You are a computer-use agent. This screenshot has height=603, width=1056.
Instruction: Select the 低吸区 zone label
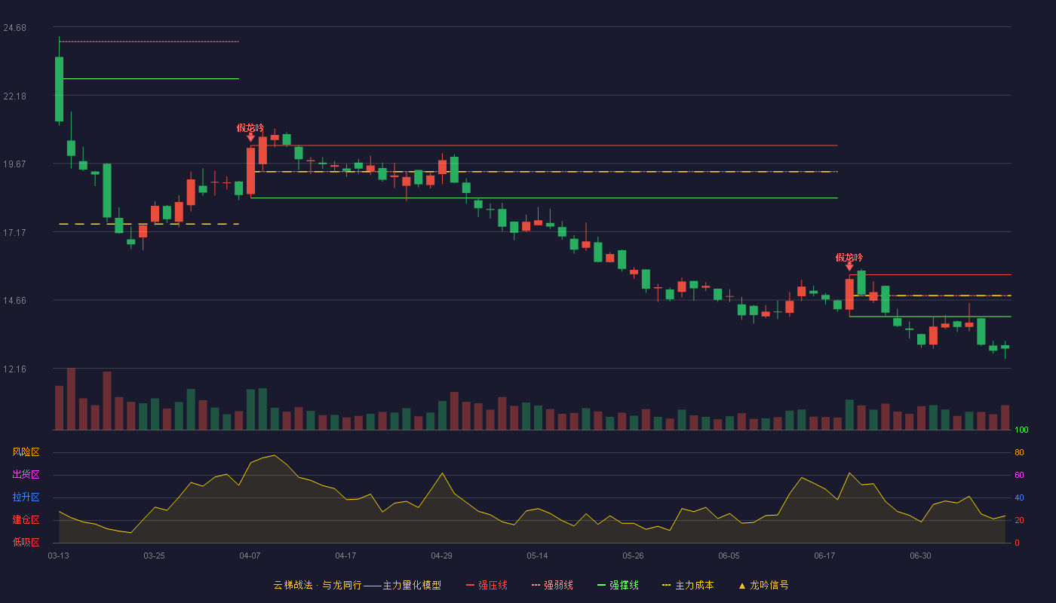click(26, 542)
